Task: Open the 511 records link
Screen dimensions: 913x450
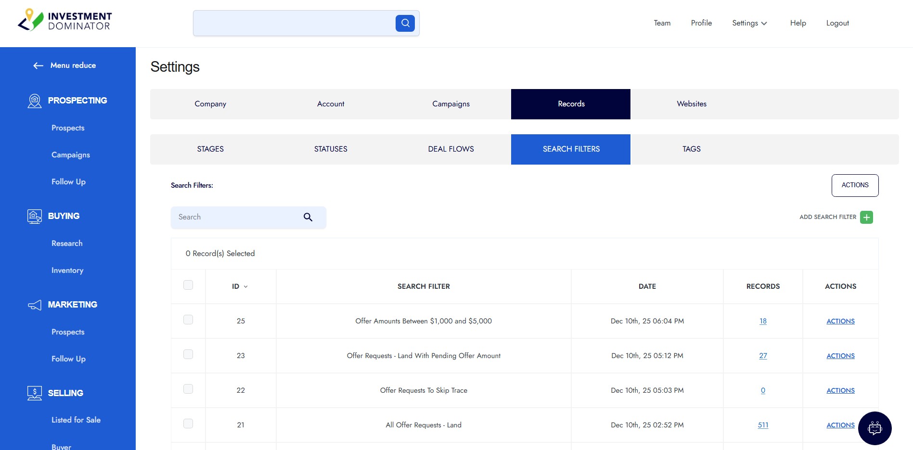Action: tap(763, 425)
